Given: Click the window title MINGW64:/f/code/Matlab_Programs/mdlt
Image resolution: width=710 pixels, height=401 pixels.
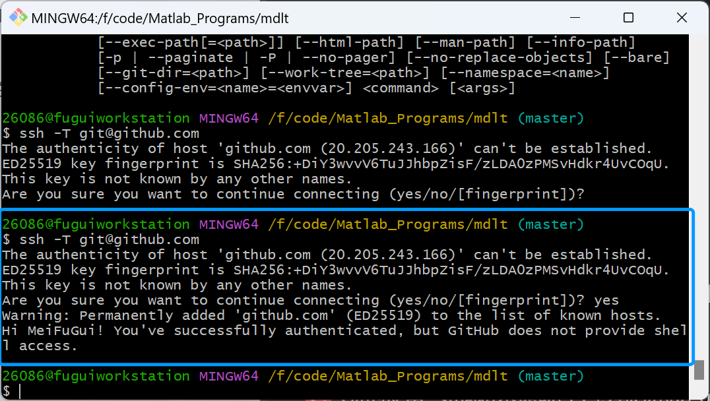Looking at the screenshot, I should coord(160,18).
